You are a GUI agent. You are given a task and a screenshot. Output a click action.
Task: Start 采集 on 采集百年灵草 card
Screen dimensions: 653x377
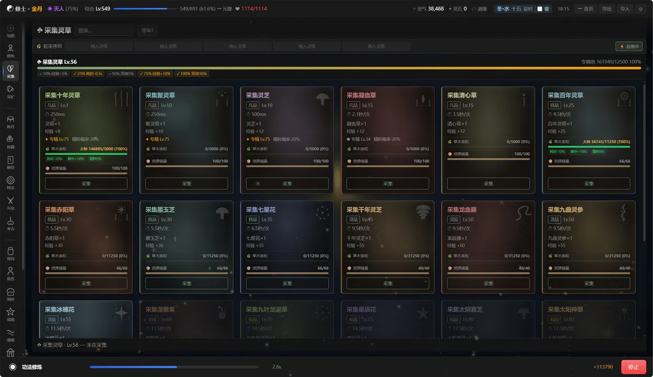point(589,184)
